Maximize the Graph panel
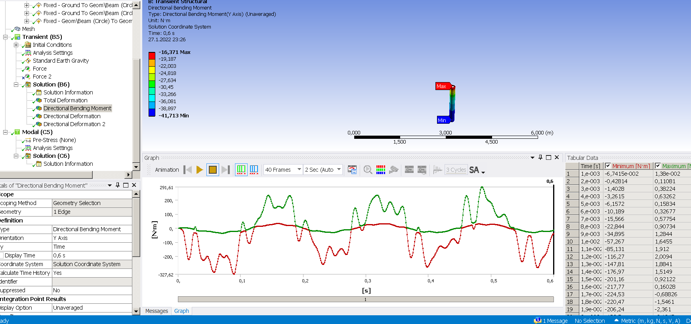Viewport: 691px width, 324px height. [549, 157]
